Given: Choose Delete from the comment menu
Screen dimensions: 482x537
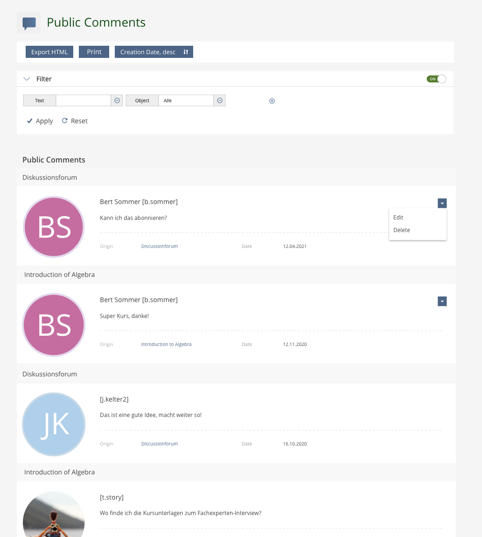Looking at the screenshot, I should (402, 230).
